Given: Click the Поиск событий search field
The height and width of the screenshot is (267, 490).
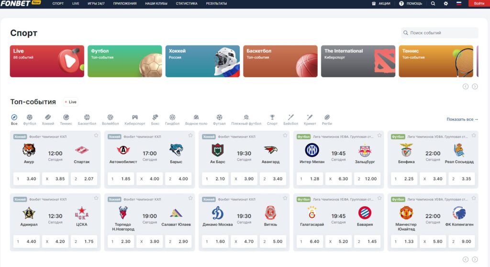Looking at the screenshot, I should pyautogui.click(x=439, y=33).
